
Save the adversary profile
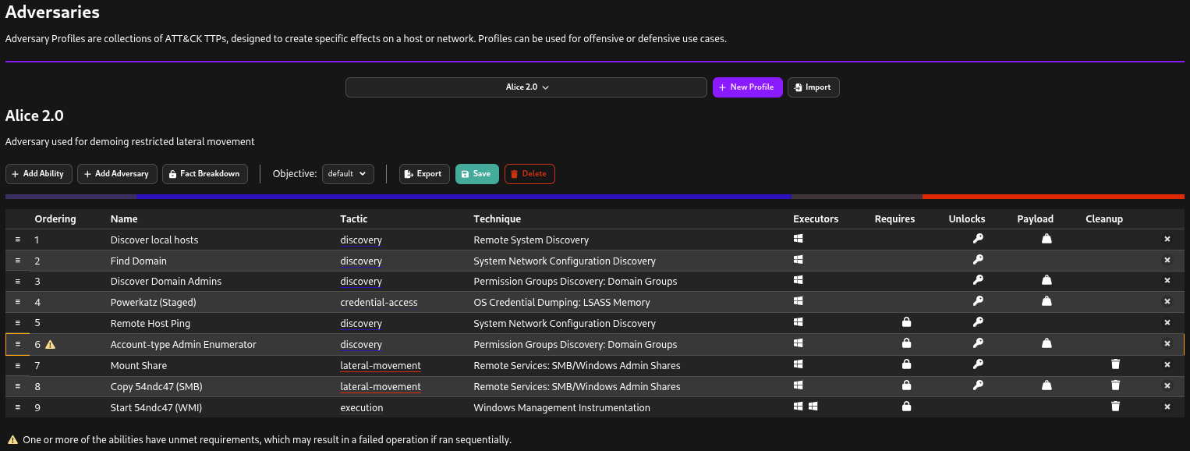coord(476,174)
